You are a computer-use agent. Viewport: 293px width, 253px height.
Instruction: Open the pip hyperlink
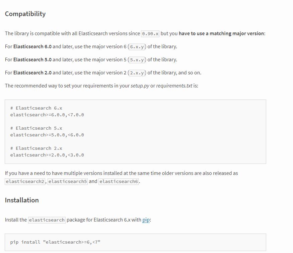146,220
